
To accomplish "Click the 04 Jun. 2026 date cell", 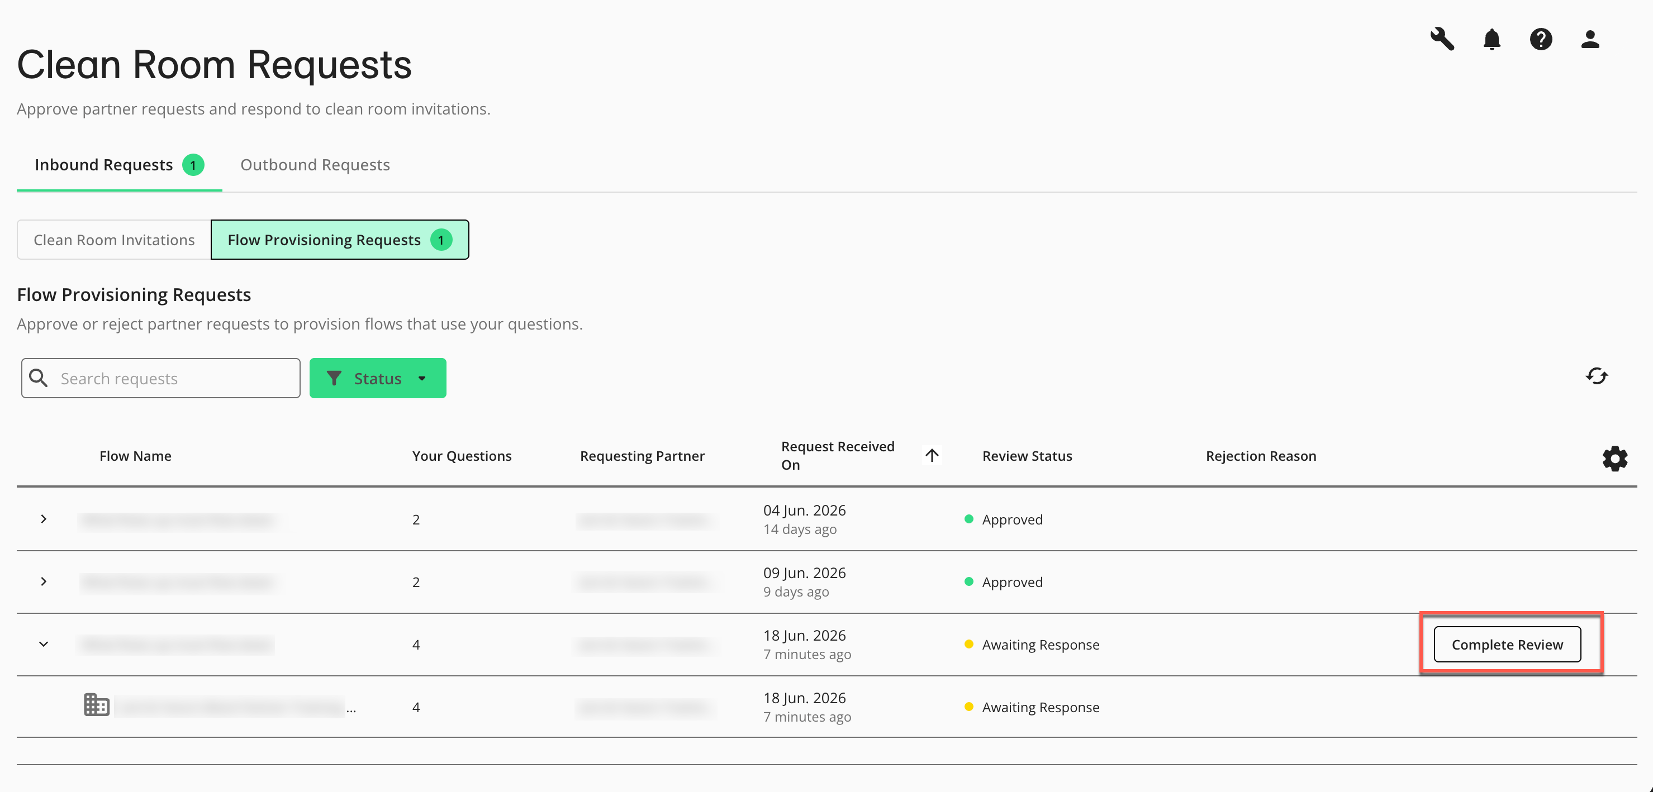I will (x=804, y=510).
